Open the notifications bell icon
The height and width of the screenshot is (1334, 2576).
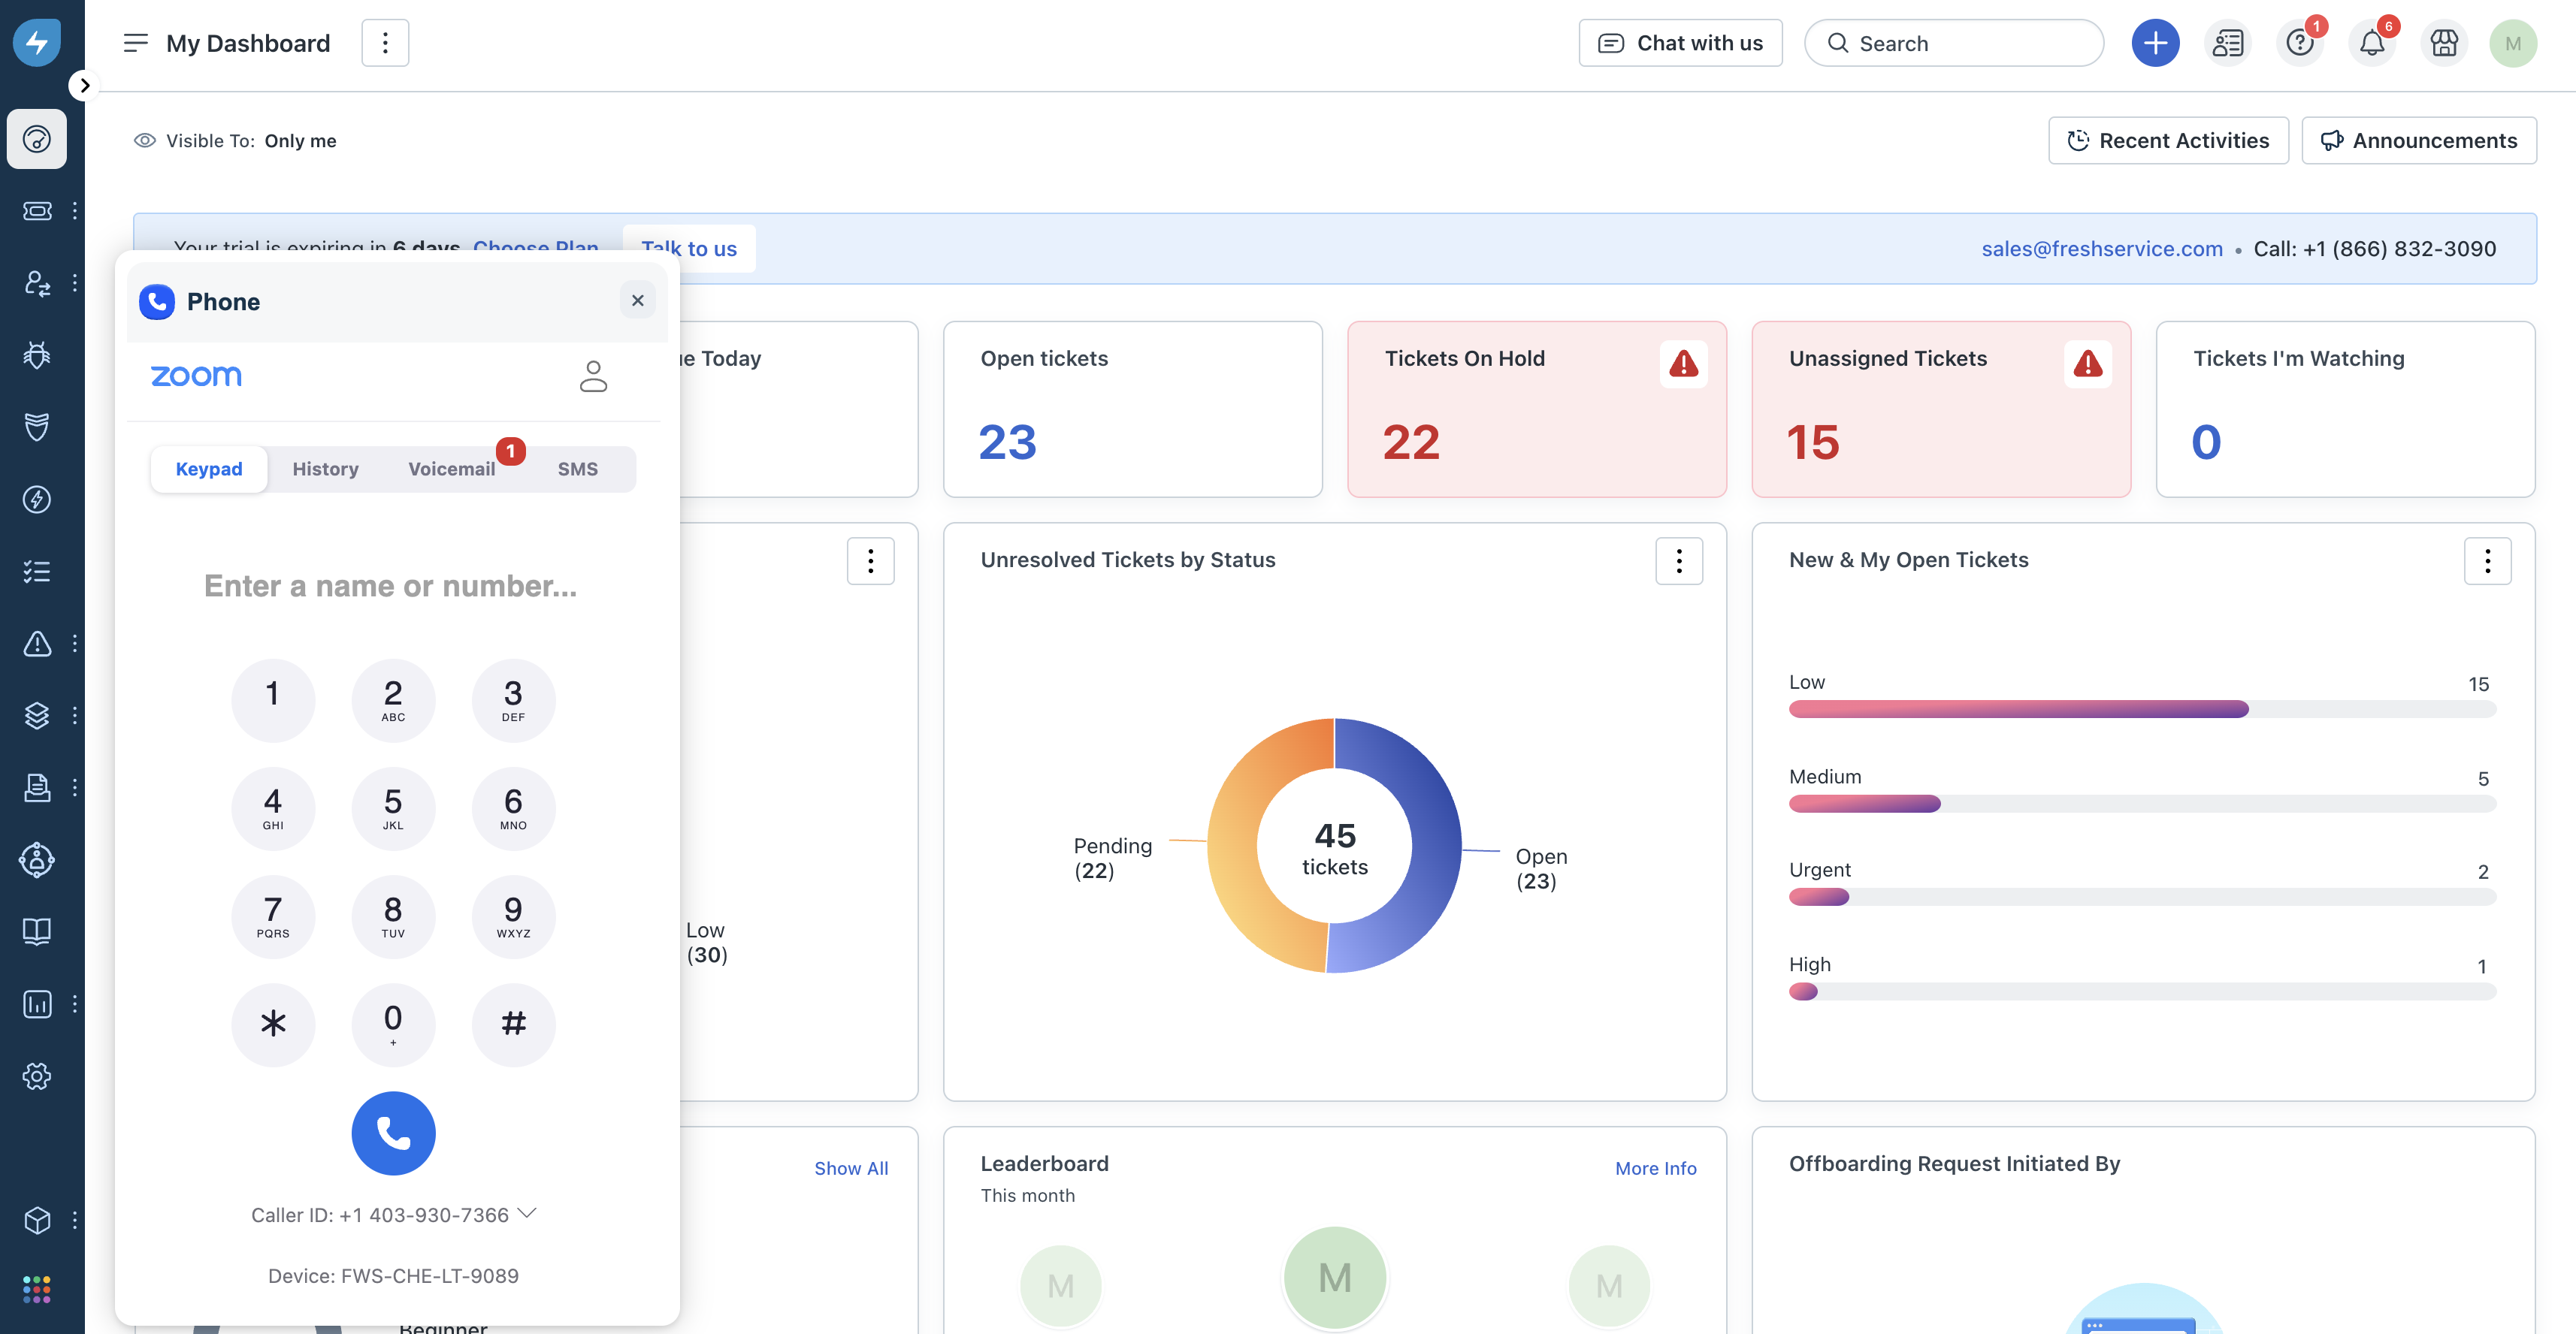pyautogui.click(x=2371, y=43)
